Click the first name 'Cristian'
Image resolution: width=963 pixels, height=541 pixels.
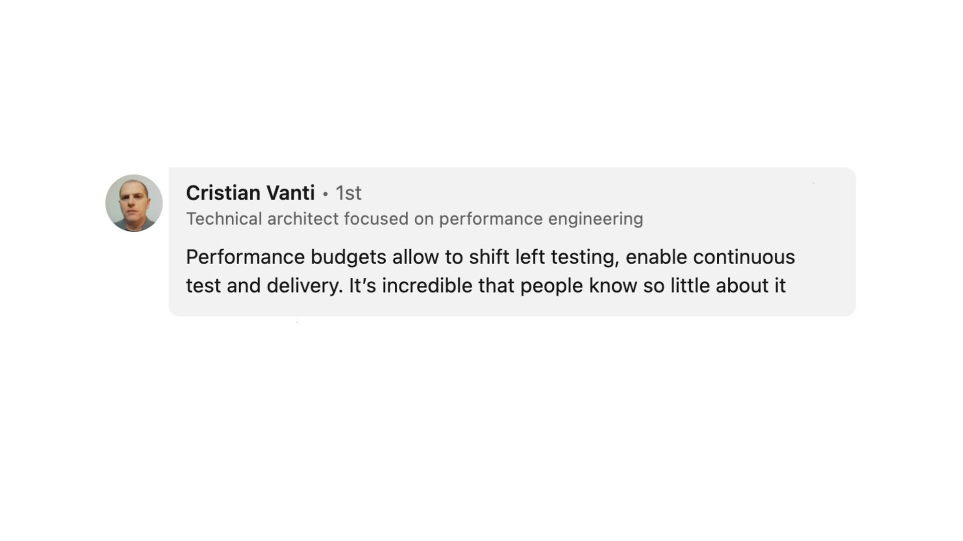[223, 193]
